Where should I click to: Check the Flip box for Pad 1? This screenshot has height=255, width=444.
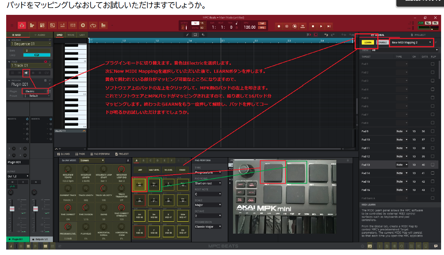432,64
